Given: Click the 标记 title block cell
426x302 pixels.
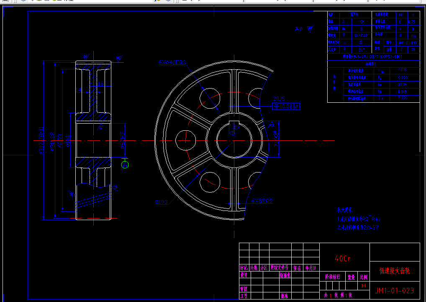Looking at the screenshot, I should pyautogui.click(x=244, y=268).
